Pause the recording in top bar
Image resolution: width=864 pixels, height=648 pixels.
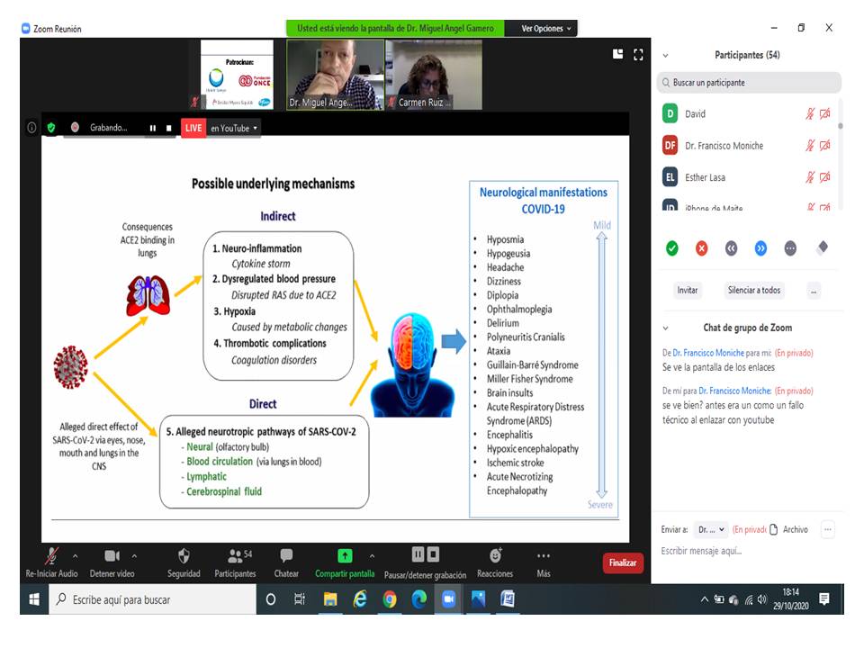click(x=153, y=128)
